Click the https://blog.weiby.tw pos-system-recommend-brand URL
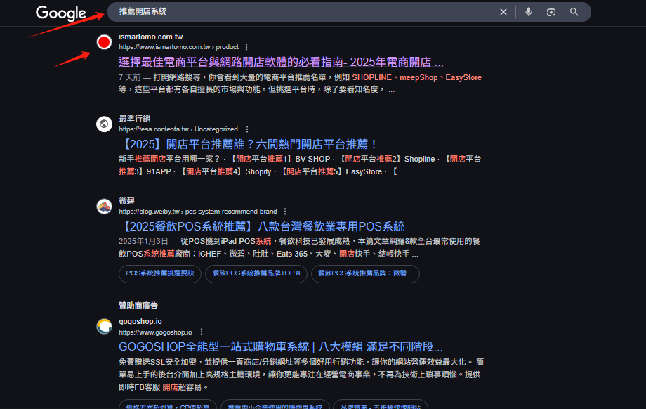 click(198, 212)
